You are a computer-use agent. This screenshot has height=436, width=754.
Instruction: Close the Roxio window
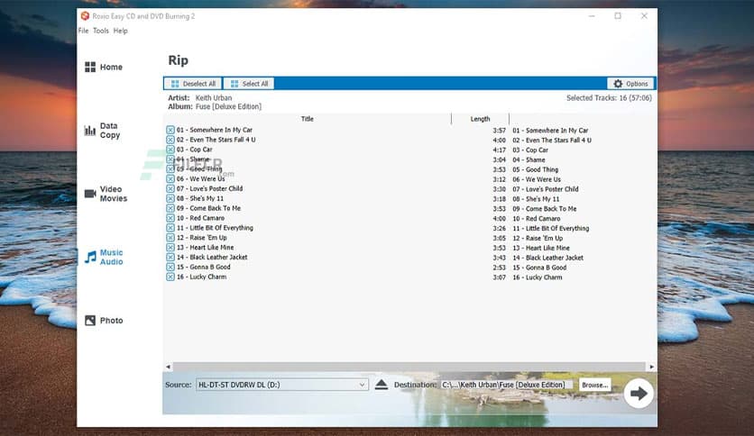[x=644, y=16]
